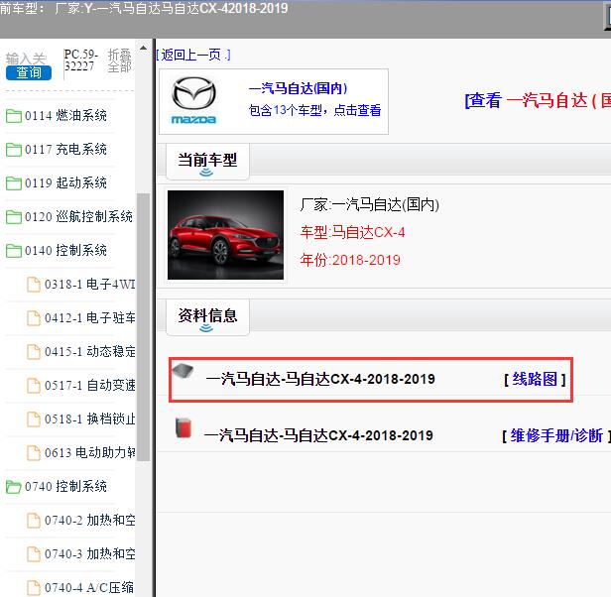The width and height of the screenshot is (611, 597).
Task: Select the 0119 起动系统 tree entry
Action: [x=65, y=182]
